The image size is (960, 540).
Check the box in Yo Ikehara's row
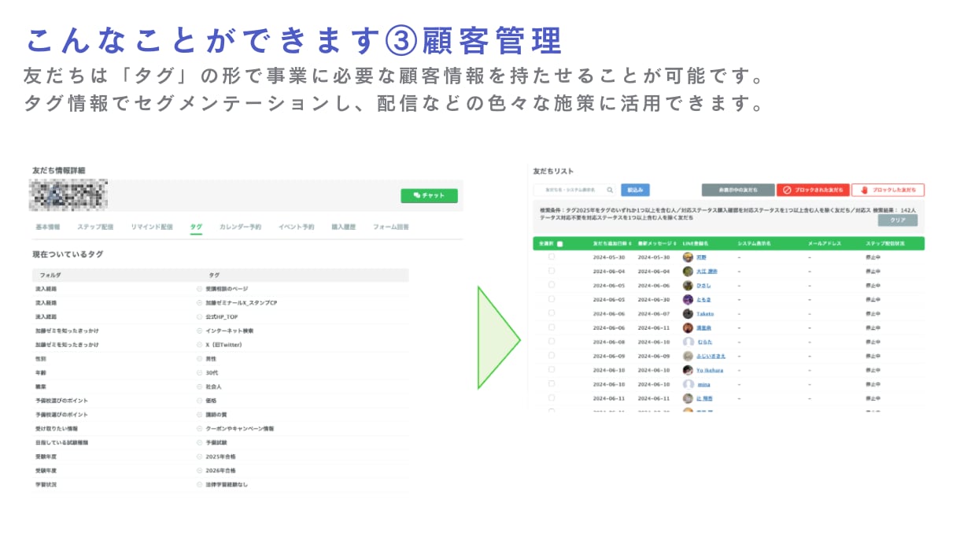pyautogui.click(x=552, y=371)
